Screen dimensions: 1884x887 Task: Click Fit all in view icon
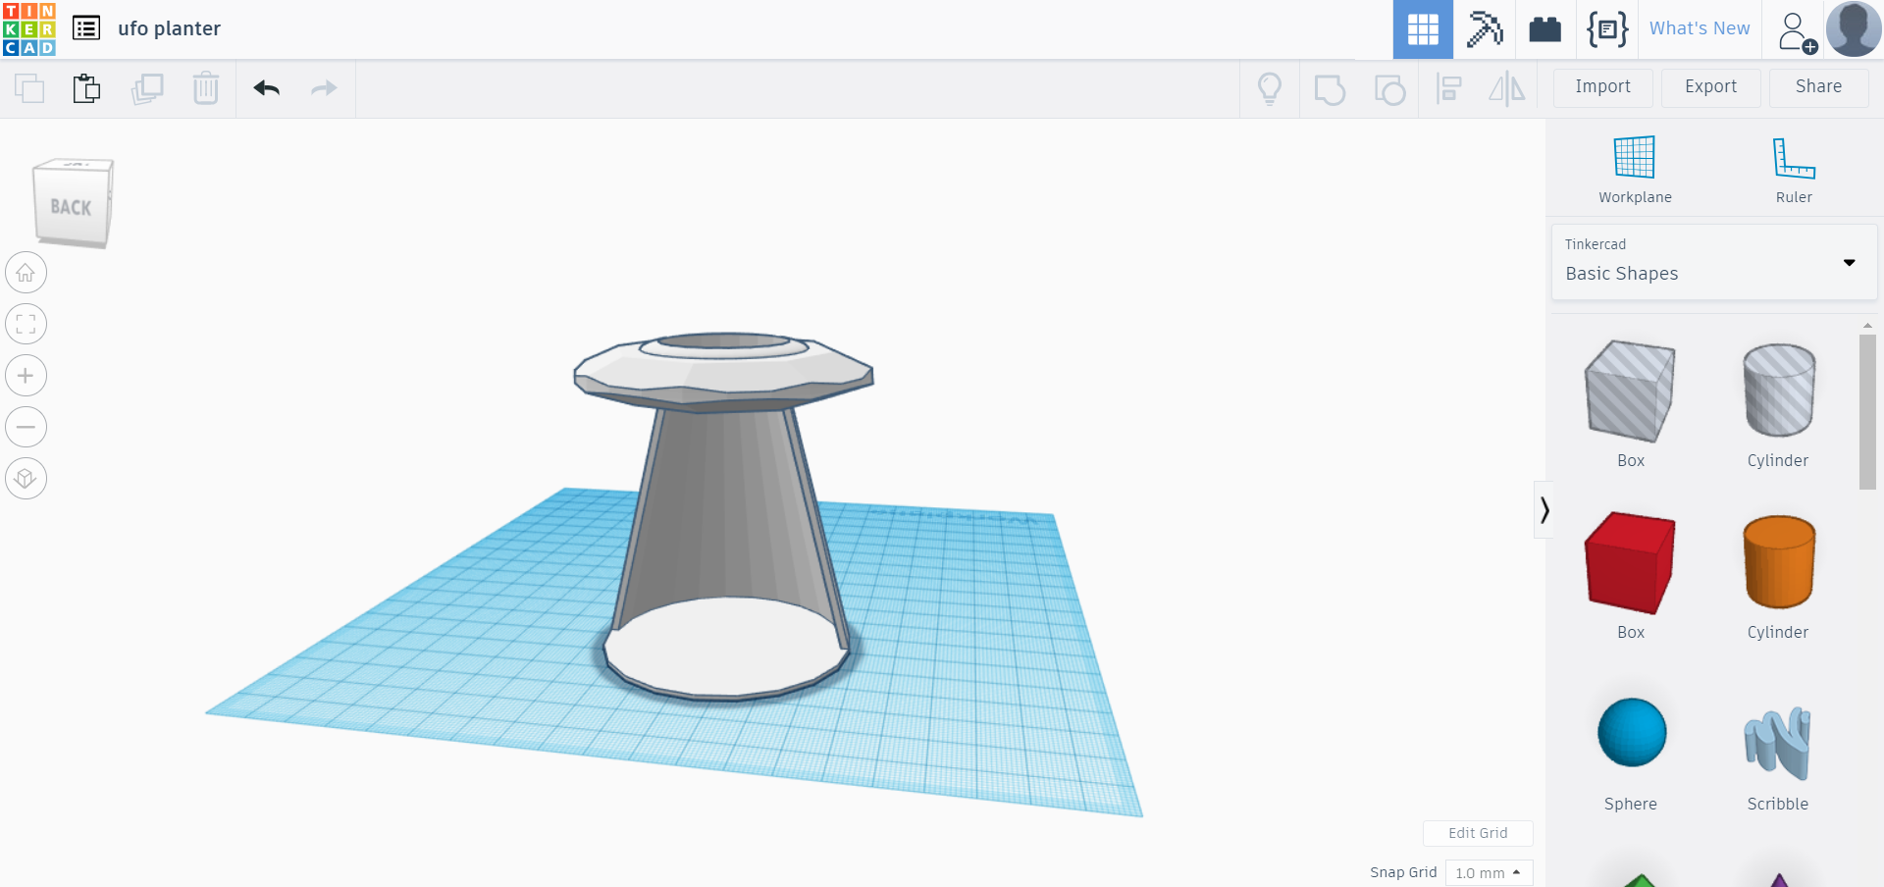coord(26,324)
